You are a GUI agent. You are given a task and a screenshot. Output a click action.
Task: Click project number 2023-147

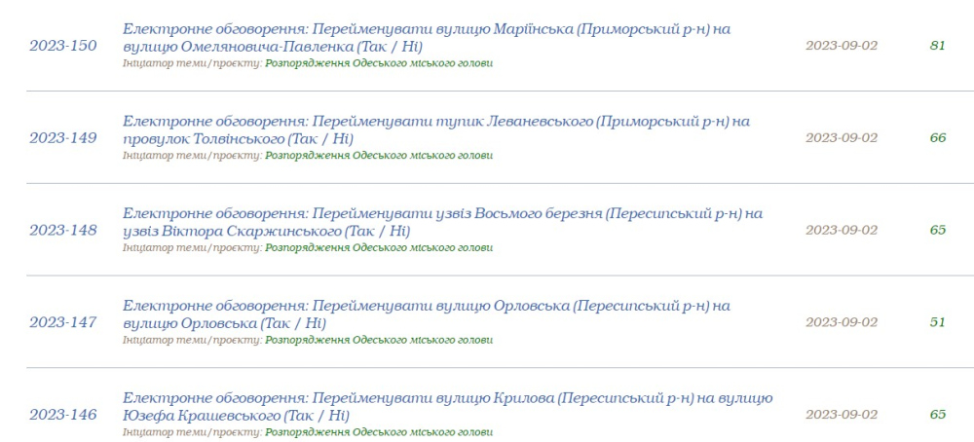pos(63,322)
